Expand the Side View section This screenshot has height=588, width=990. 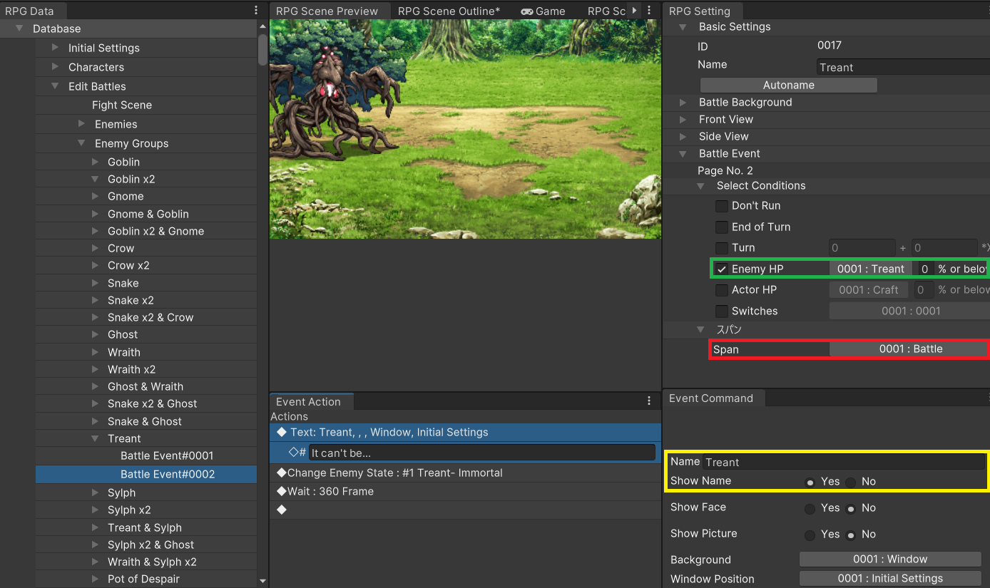pos(683,136)
